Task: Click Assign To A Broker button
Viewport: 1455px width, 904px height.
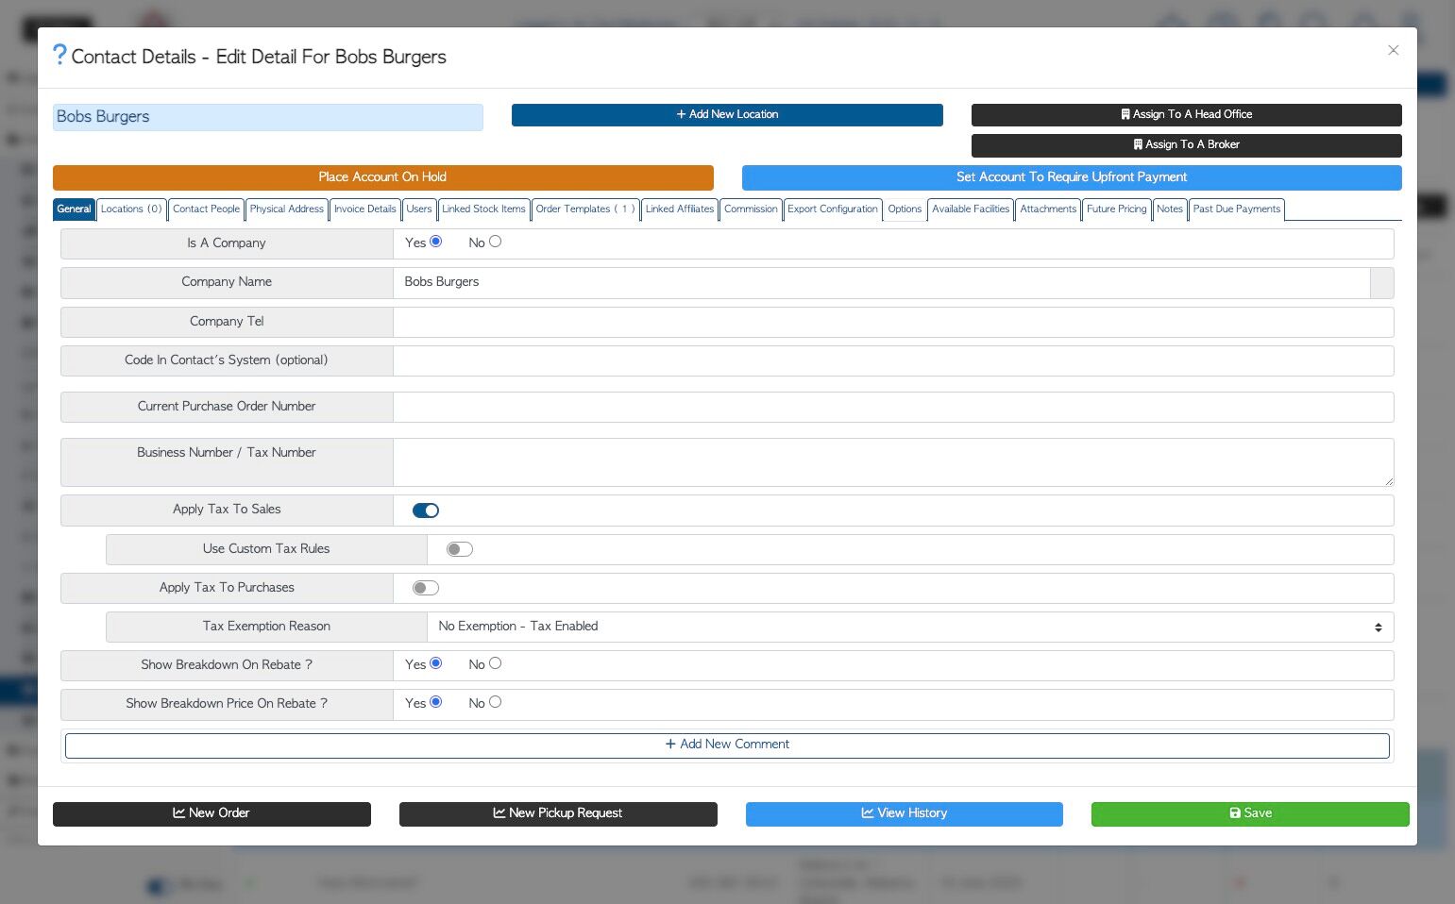Action: pyautogui.click(x=1186, y=144)
